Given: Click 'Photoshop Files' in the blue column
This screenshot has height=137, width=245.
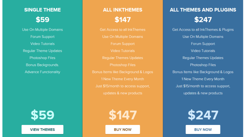Looking at the screenshot, I should pyautogui.click(x=203, y=65).
